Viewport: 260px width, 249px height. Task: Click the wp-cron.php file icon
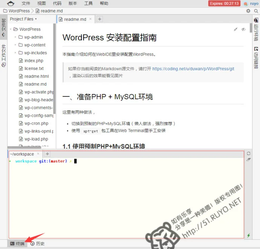click(21, 123)
